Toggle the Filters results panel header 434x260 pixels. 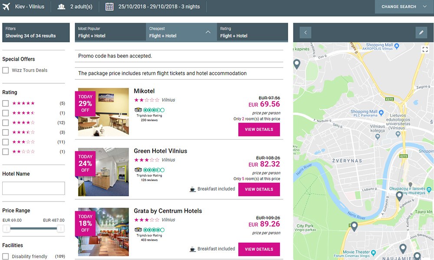click(x=36, y=32)
